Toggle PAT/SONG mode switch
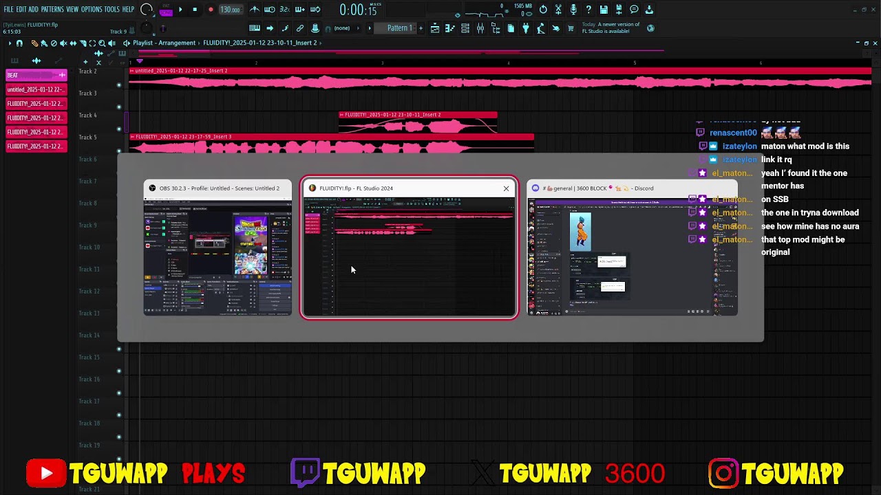The width and height of the screenshot is (881, 495). 166,10
